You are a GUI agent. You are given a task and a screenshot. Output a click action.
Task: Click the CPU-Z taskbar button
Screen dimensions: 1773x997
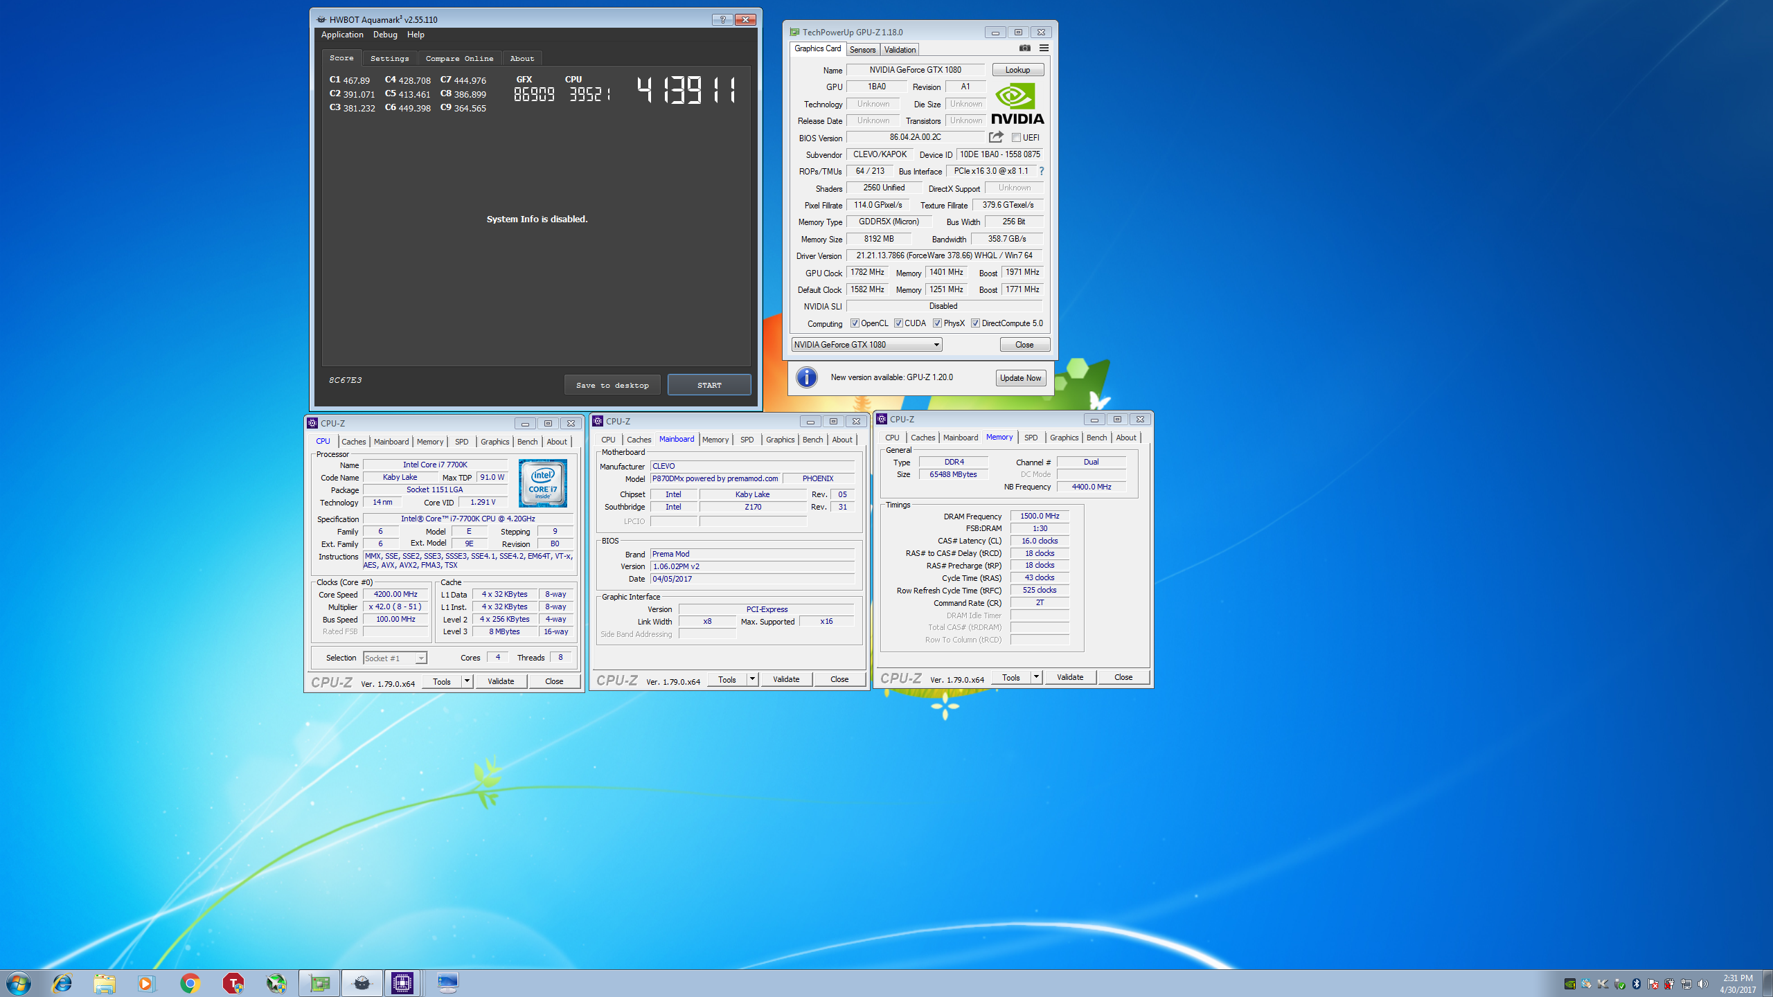[x=402, y=983]
